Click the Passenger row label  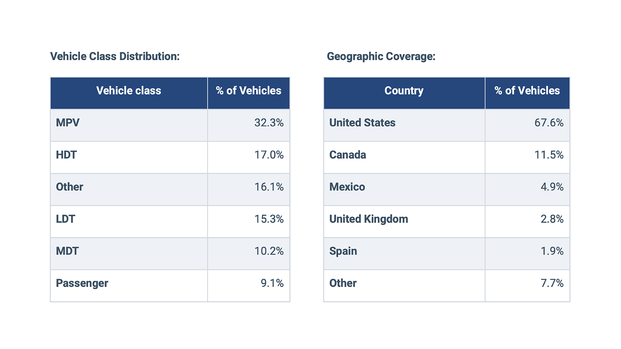pyautogui.click(x=82, y=283)
